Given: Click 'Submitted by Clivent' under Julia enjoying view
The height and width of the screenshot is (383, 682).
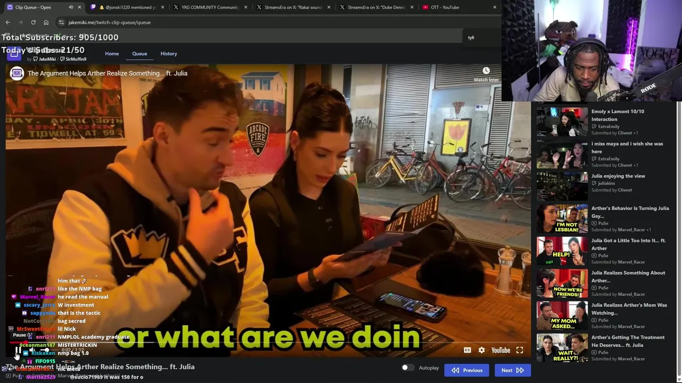Looking at the screenshot, I should coord(612,190).
